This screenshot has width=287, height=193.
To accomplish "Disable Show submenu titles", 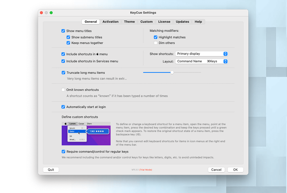I will click(68, 37).
